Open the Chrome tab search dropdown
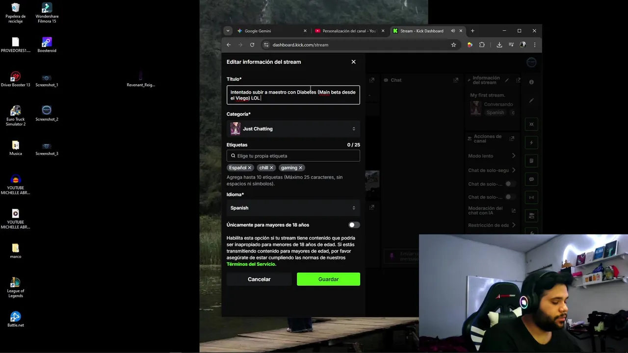The image size is (628, 353). (228, 31)
